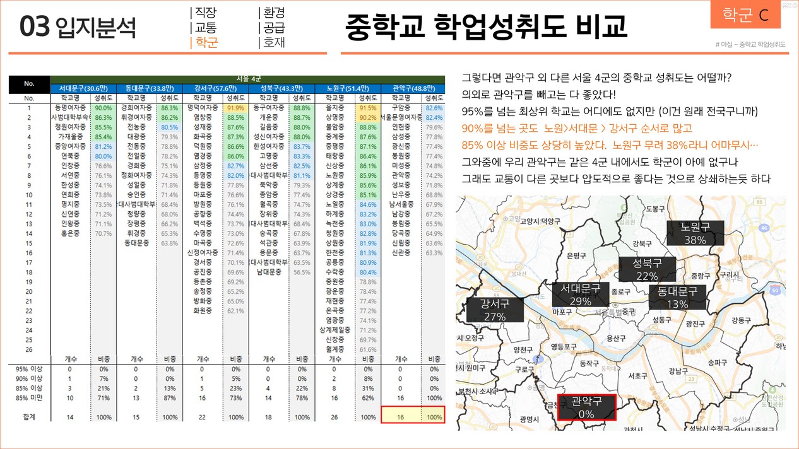Select the 강서구(57.6만) column header
799x449 pixels.
tap(214, 88)
